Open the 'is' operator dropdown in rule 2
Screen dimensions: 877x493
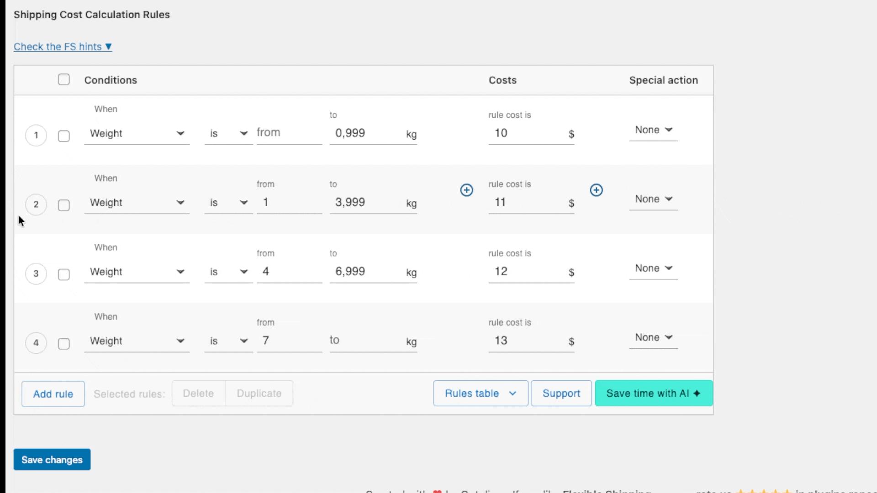pos(228,203)
